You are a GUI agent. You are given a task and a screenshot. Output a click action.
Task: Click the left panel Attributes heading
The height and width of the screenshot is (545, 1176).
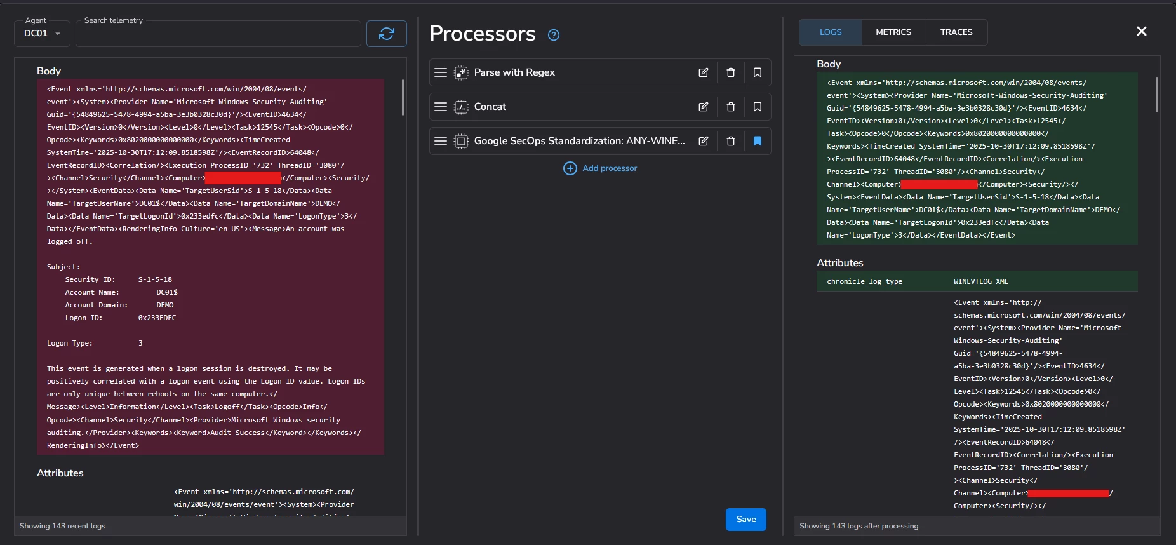(x=60, y=473)
